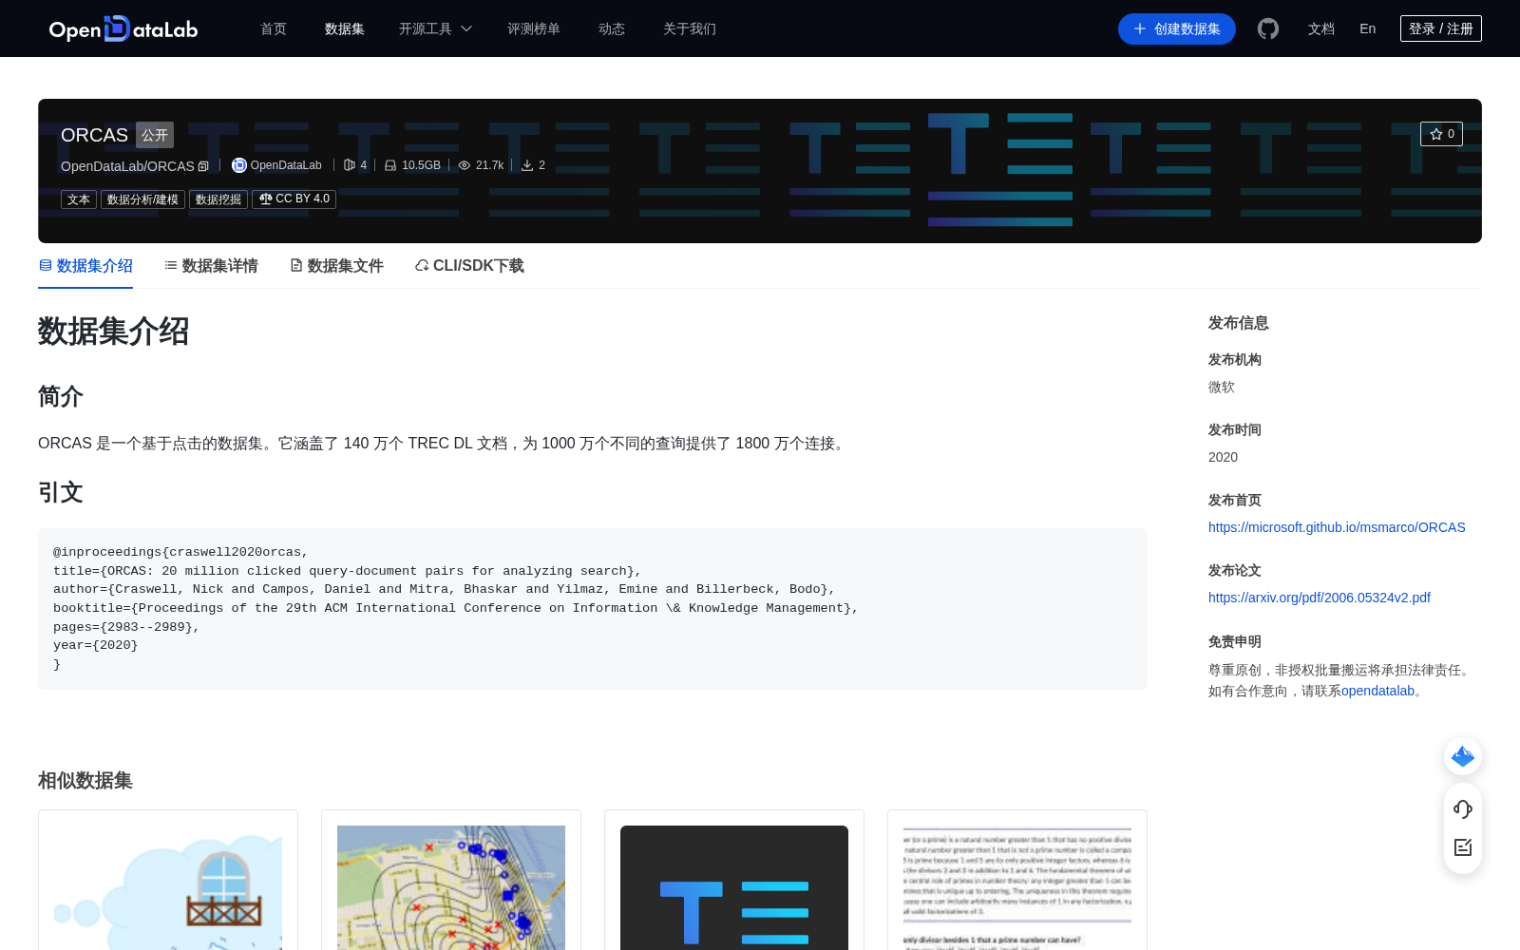Open 动态 in navigation bar
The height and width of the screenshot is (950, 1520).
tap(612, 28)
